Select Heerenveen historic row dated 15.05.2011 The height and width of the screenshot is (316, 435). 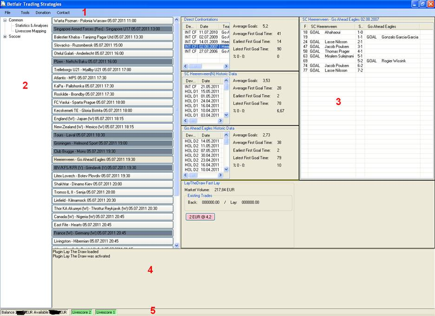point(204,91)
